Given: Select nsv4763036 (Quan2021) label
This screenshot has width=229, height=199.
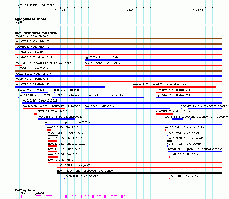Looking at the screenshot, I should (64, 154).
